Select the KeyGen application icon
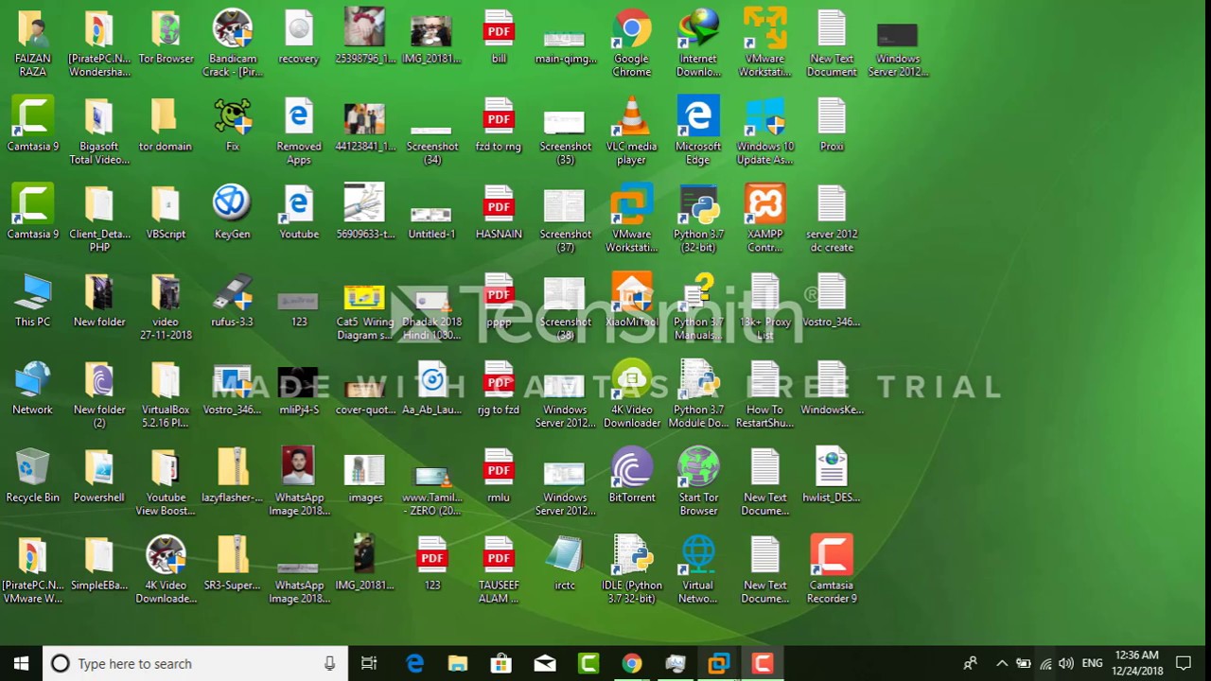The width and height of the screenshot is (1211, 681). tap(233, 213)
